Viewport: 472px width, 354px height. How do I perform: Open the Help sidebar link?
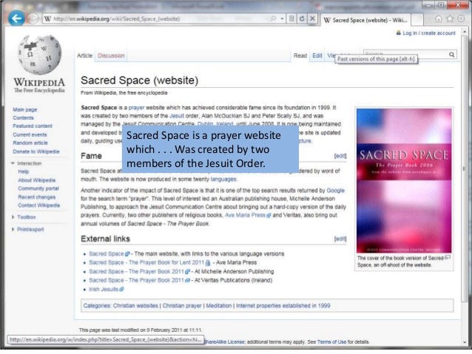pyautogui.click(x=23, y=171)
